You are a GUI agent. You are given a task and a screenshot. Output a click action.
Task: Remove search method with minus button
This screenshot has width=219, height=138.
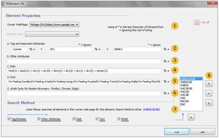click(x=209, y=93)
